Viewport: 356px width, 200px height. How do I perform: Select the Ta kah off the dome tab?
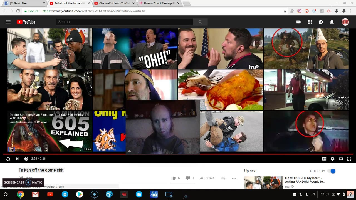tap(69, 3)
